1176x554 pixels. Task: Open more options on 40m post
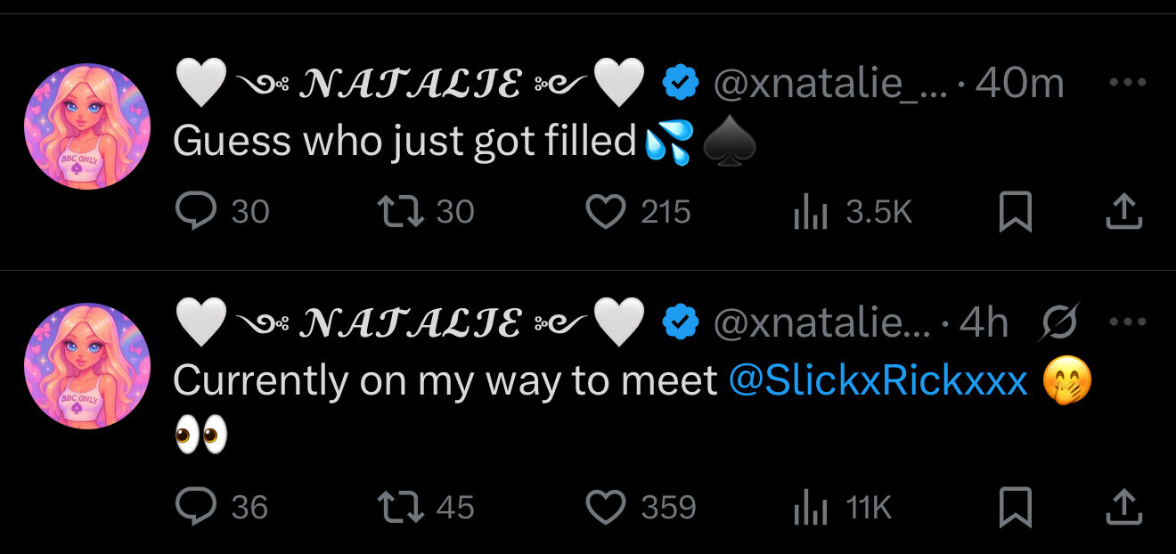(x=1127, y=81)
